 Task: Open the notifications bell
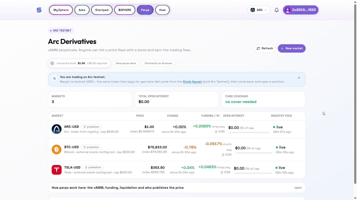277,10
